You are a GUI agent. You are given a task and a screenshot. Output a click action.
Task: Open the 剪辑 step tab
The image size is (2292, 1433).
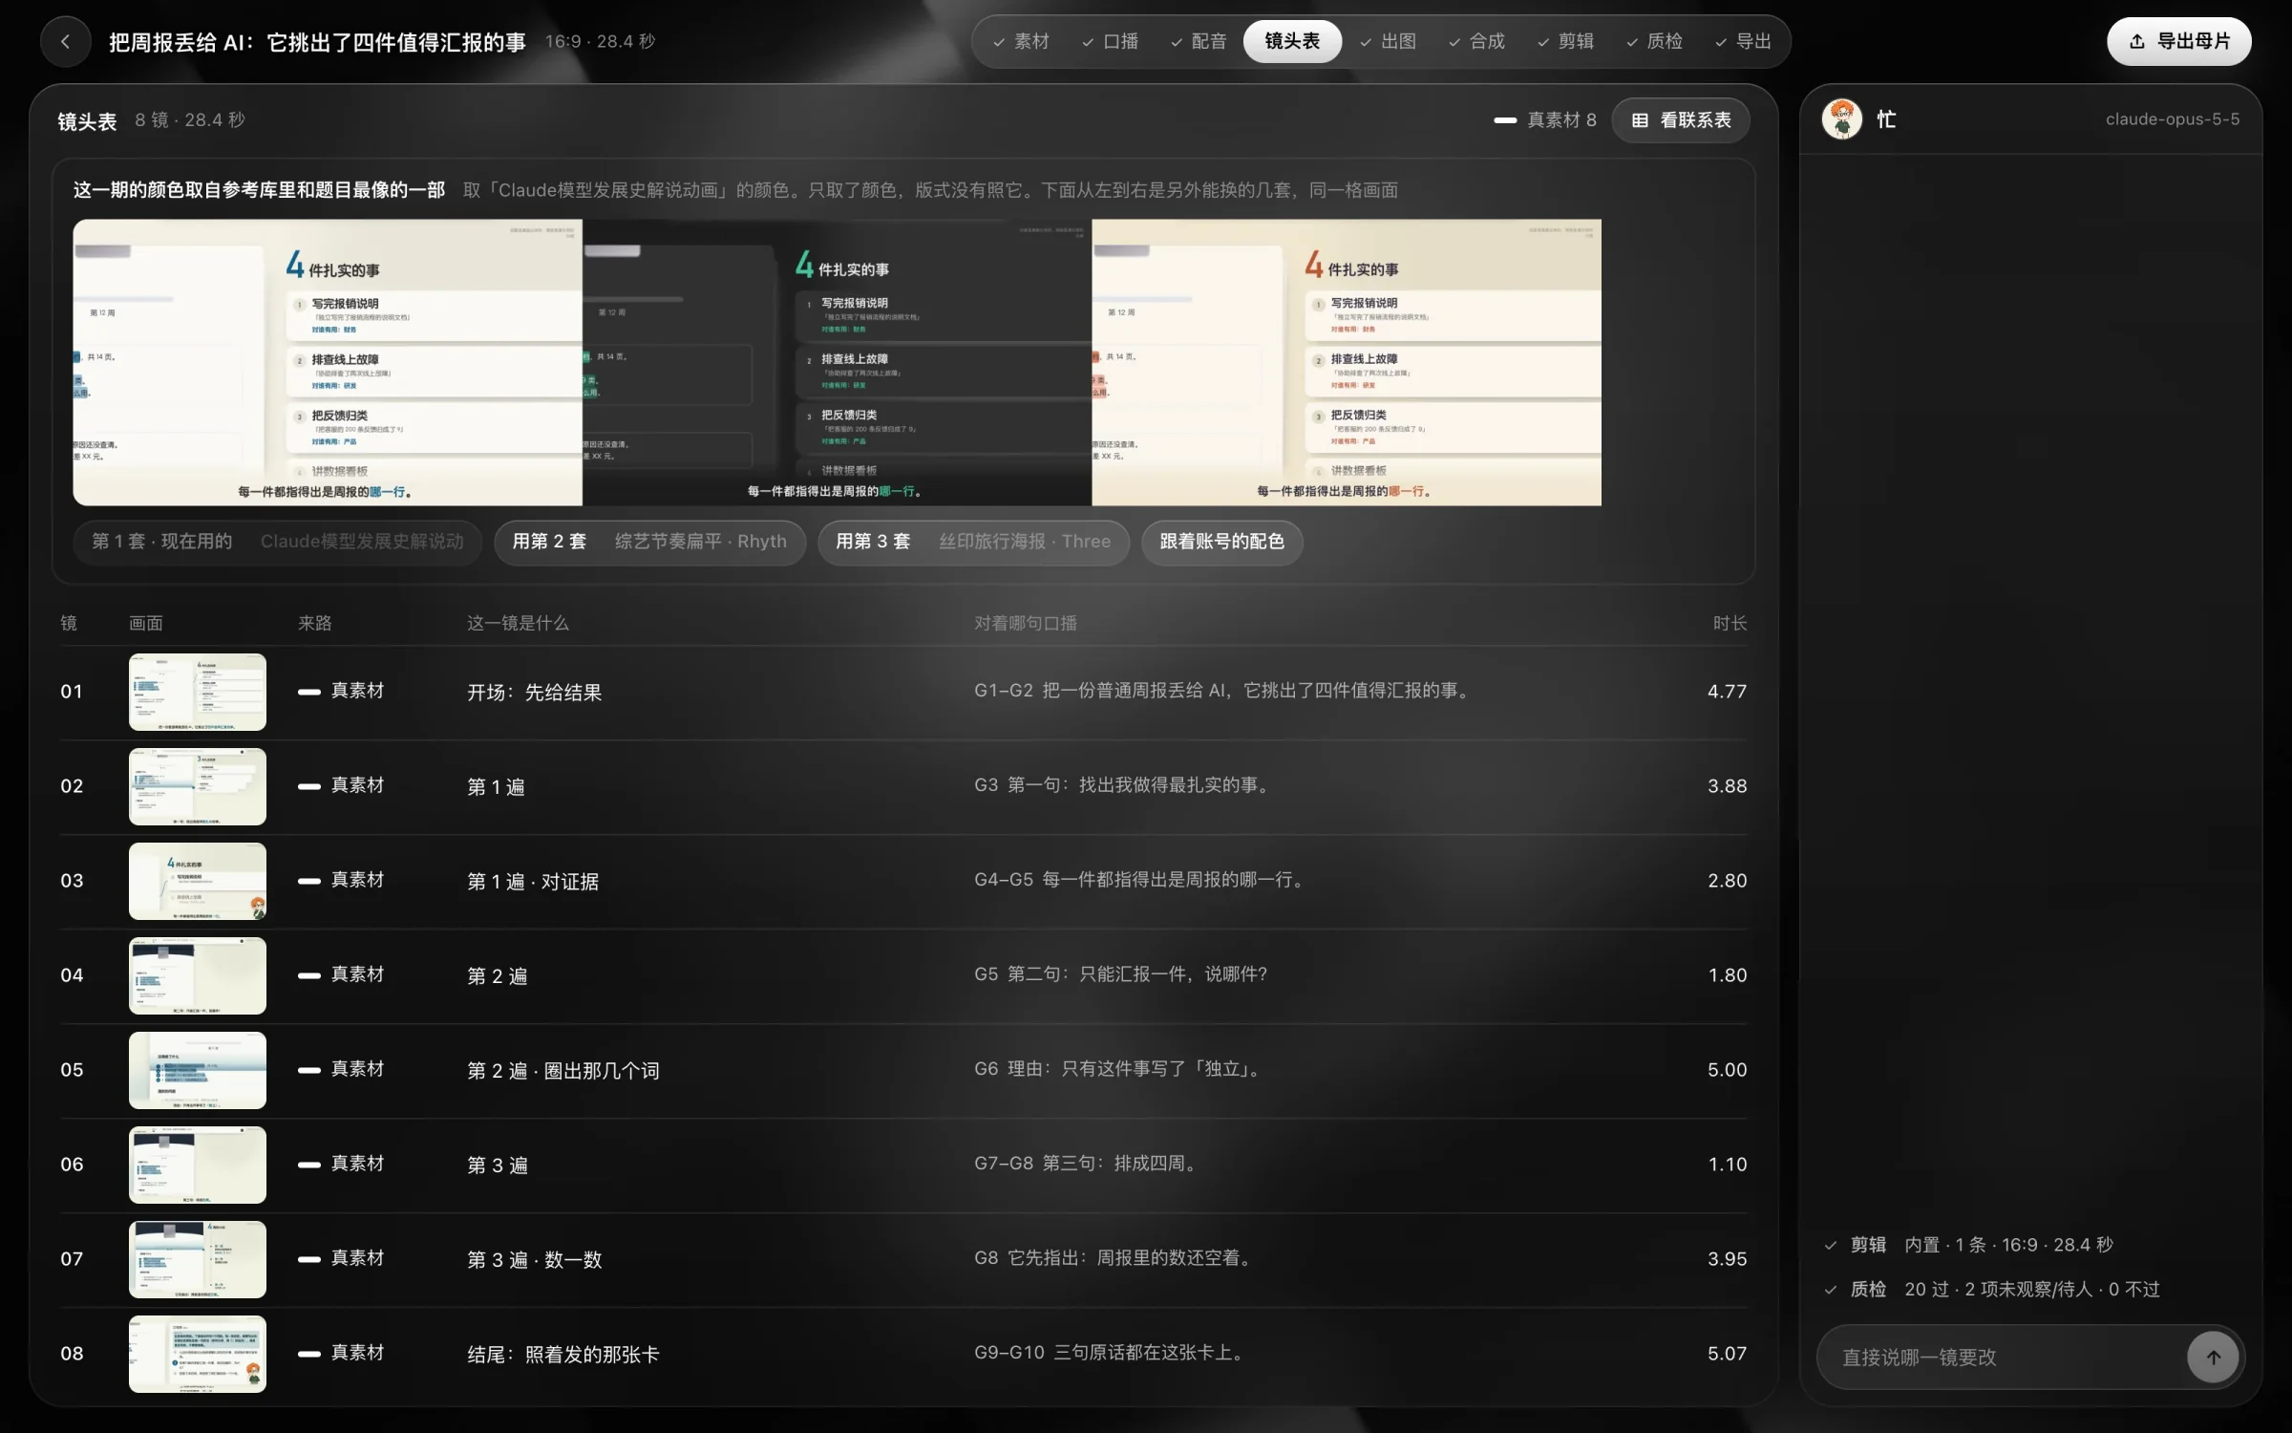pyautogui.click(x=1566, y=41)
